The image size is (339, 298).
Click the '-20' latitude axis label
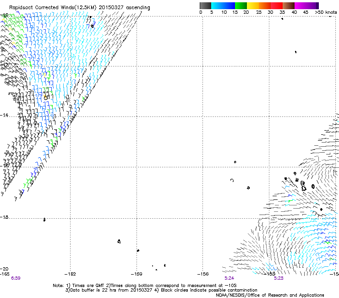tap(4, 269)
